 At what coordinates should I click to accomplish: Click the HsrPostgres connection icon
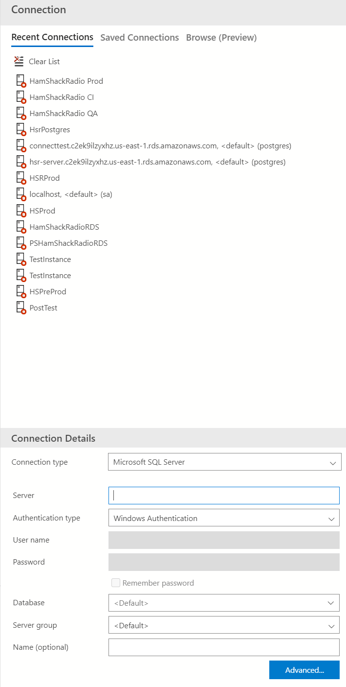(21, 130)
